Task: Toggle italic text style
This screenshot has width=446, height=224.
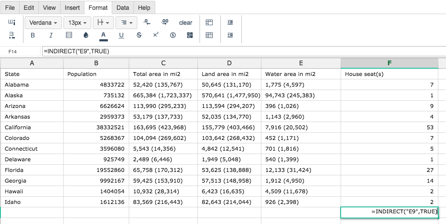Action: [x=51, y=35]
